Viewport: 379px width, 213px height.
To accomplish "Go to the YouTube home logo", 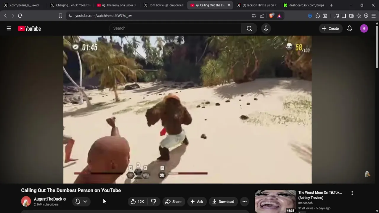I will coord(29,29).
